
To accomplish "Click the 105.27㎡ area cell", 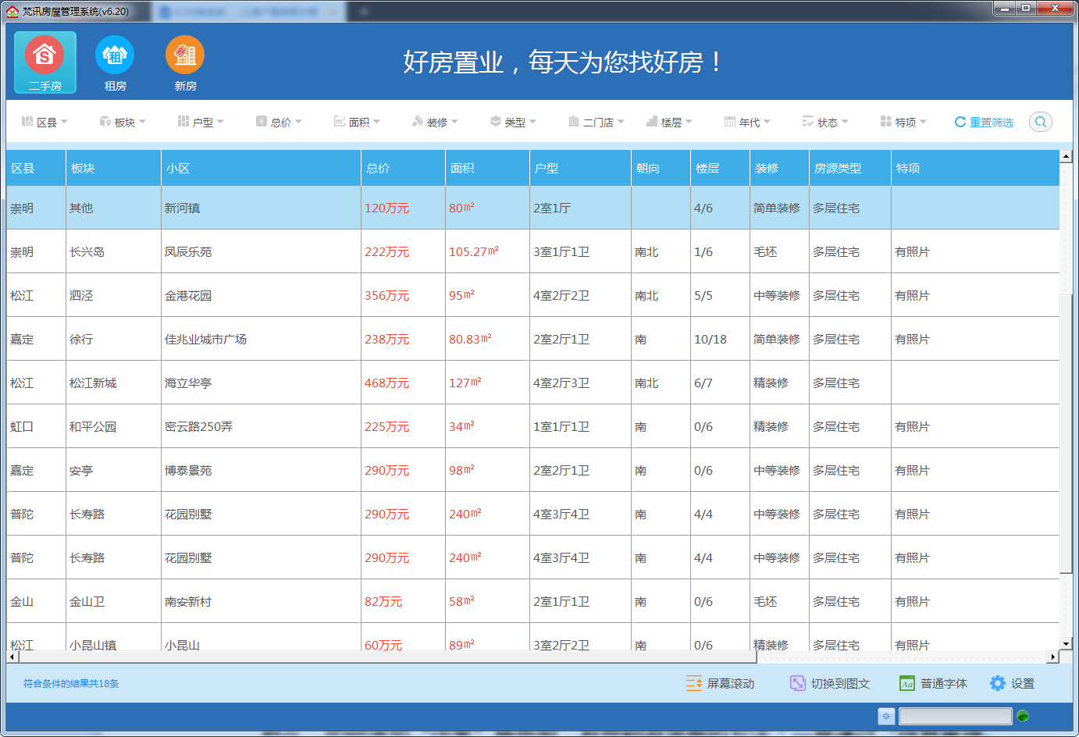I will point(487,251).
